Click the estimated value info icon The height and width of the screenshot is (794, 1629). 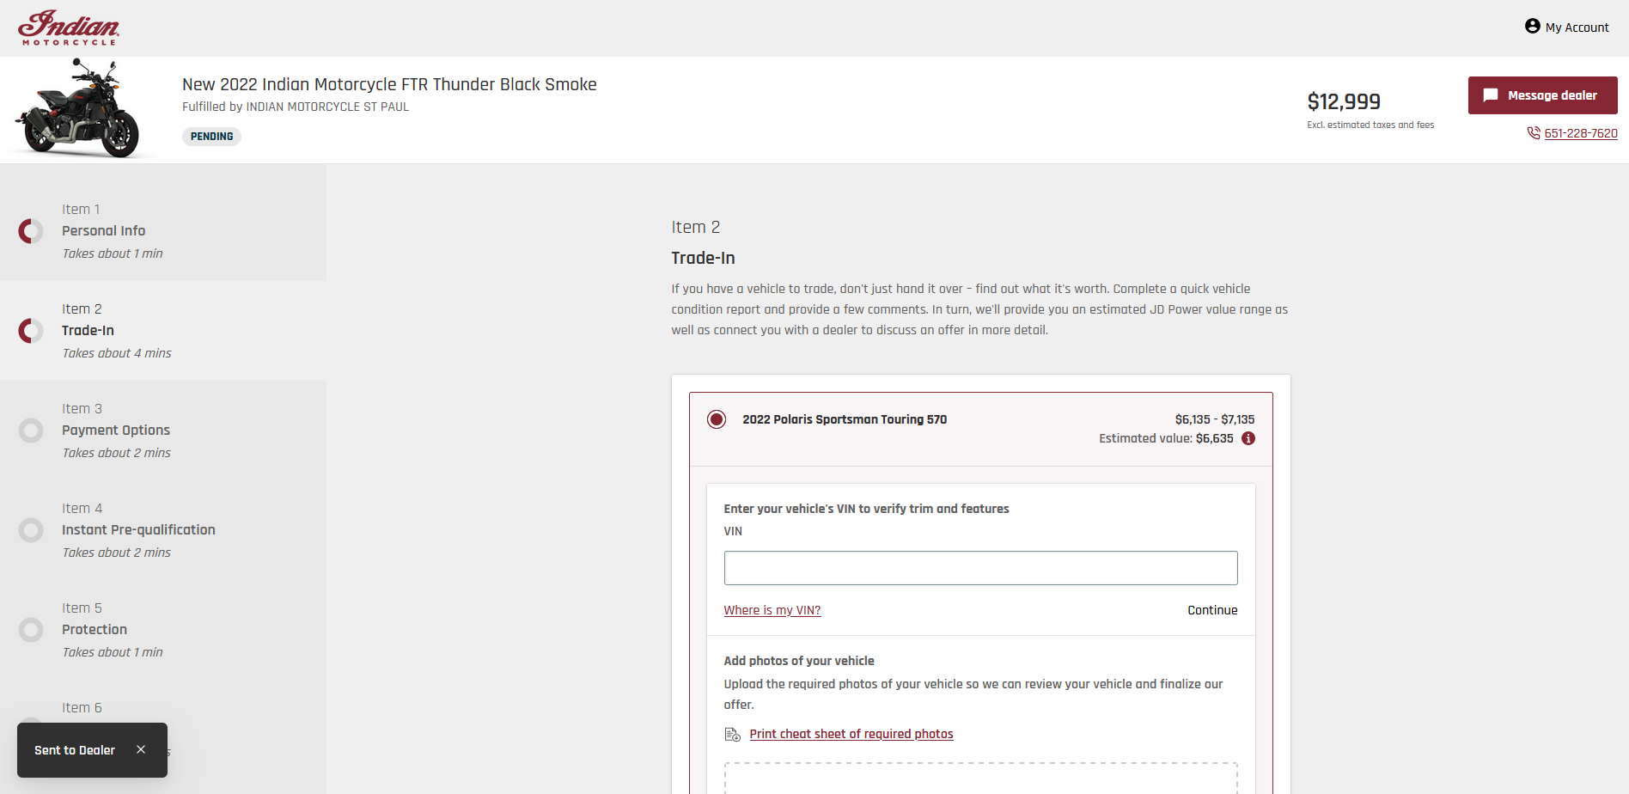[1248, 438]
